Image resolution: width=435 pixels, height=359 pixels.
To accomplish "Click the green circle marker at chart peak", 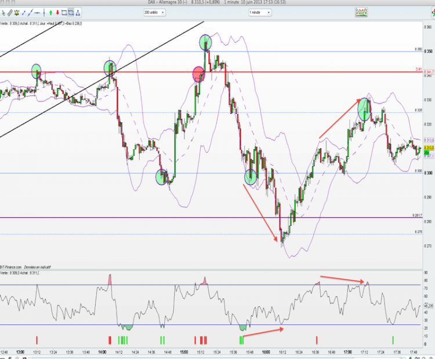I will click(x=205, y=43).
